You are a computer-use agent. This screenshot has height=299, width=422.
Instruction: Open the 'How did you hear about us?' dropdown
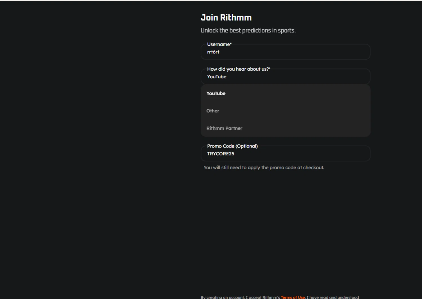(285, 77)
